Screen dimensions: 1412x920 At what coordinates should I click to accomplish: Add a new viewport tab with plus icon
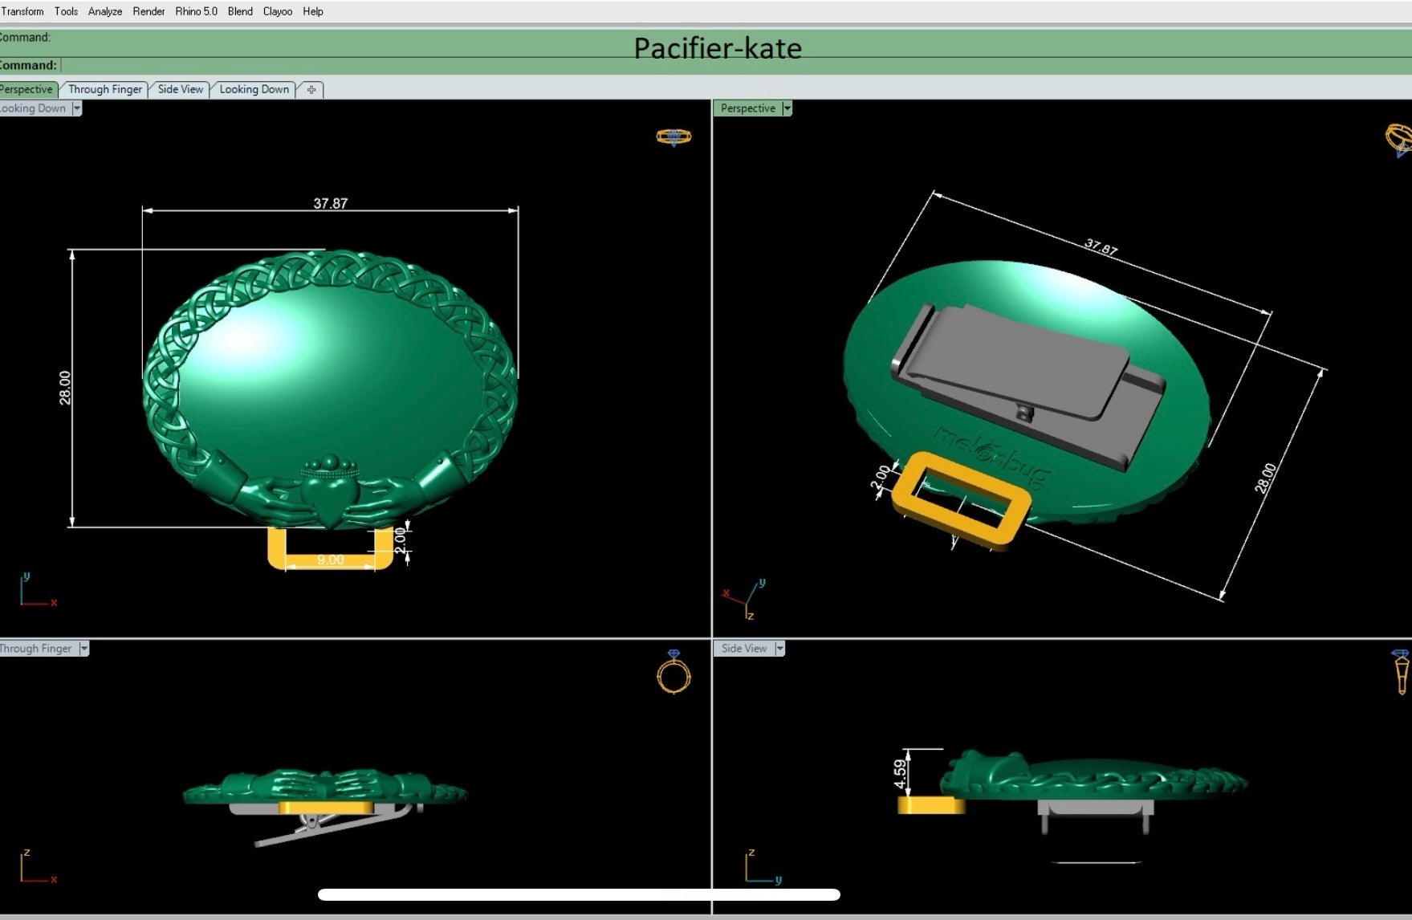[311, 90]
